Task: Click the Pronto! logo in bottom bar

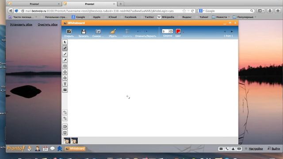Action: (x=15, y=148)
